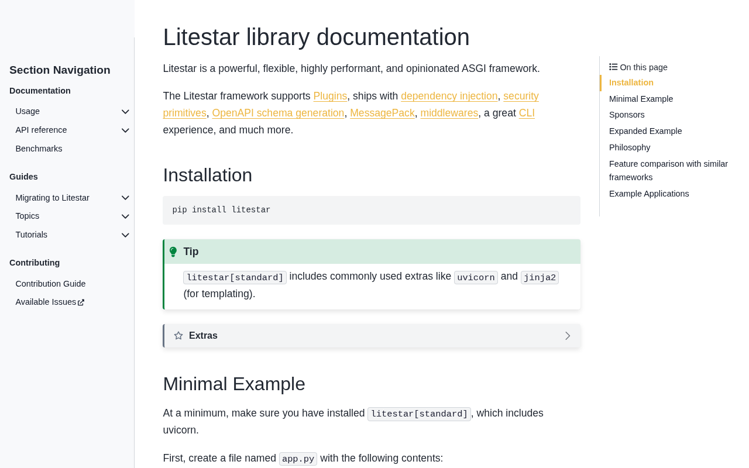Open the Extras dropdown arrow
The height and width of the screenshot is (468, 749).
(x=567, y=336)
